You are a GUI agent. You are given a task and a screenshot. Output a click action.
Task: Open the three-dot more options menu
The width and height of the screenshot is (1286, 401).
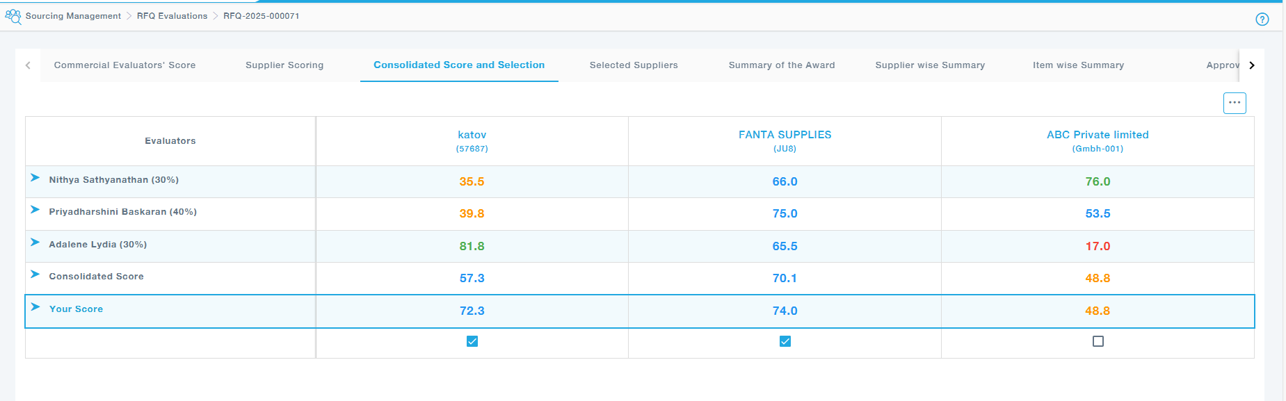click(x=1235, y=103)
